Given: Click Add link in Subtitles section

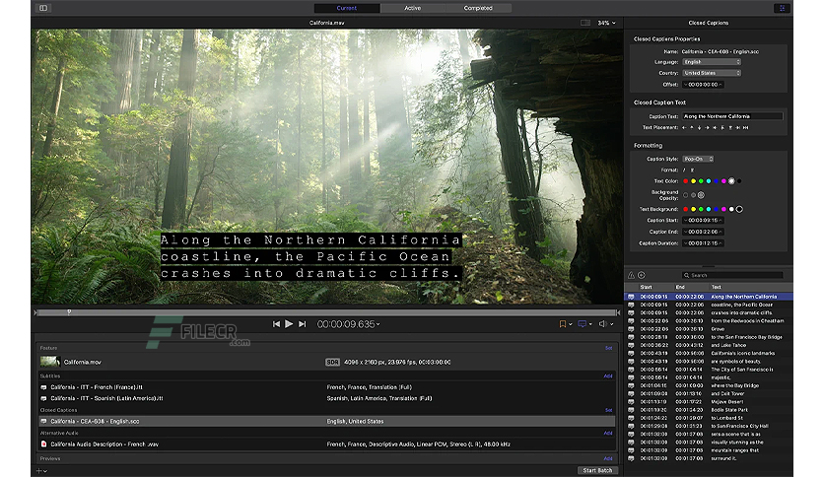Looking at the screenshot, I should pos(608,376).
